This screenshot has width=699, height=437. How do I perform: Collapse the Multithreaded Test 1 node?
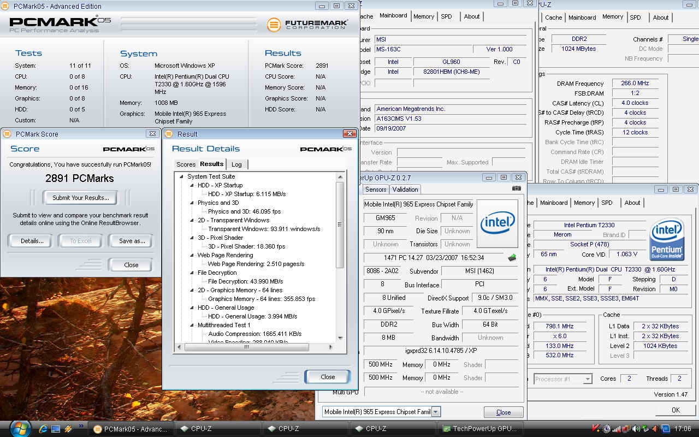[x=192, y=325]
